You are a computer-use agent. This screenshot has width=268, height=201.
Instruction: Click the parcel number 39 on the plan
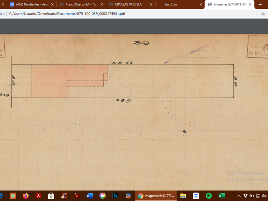pos(142,43)
